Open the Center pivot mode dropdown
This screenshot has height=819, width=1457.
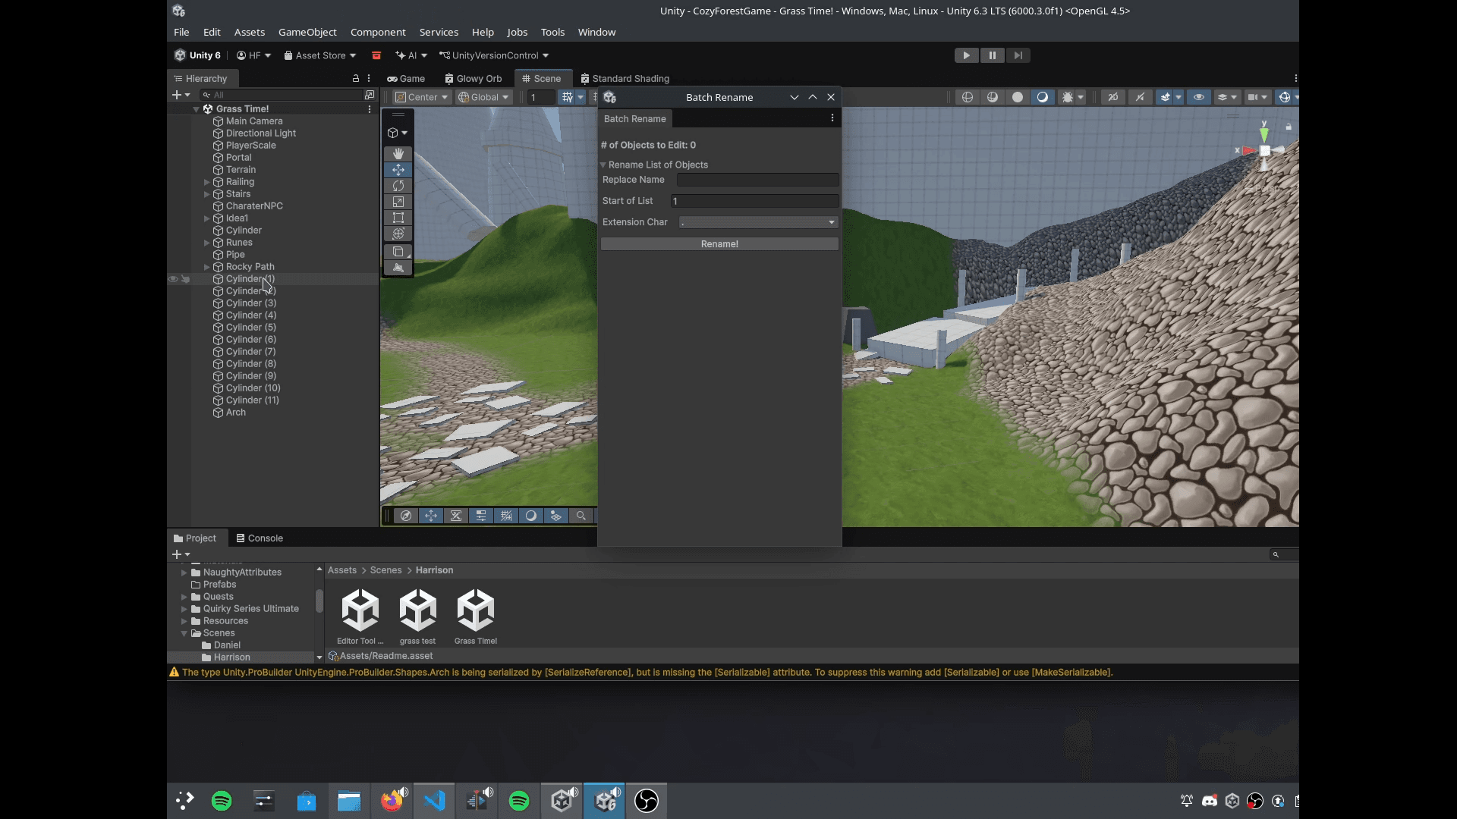(x=421, y=97)
